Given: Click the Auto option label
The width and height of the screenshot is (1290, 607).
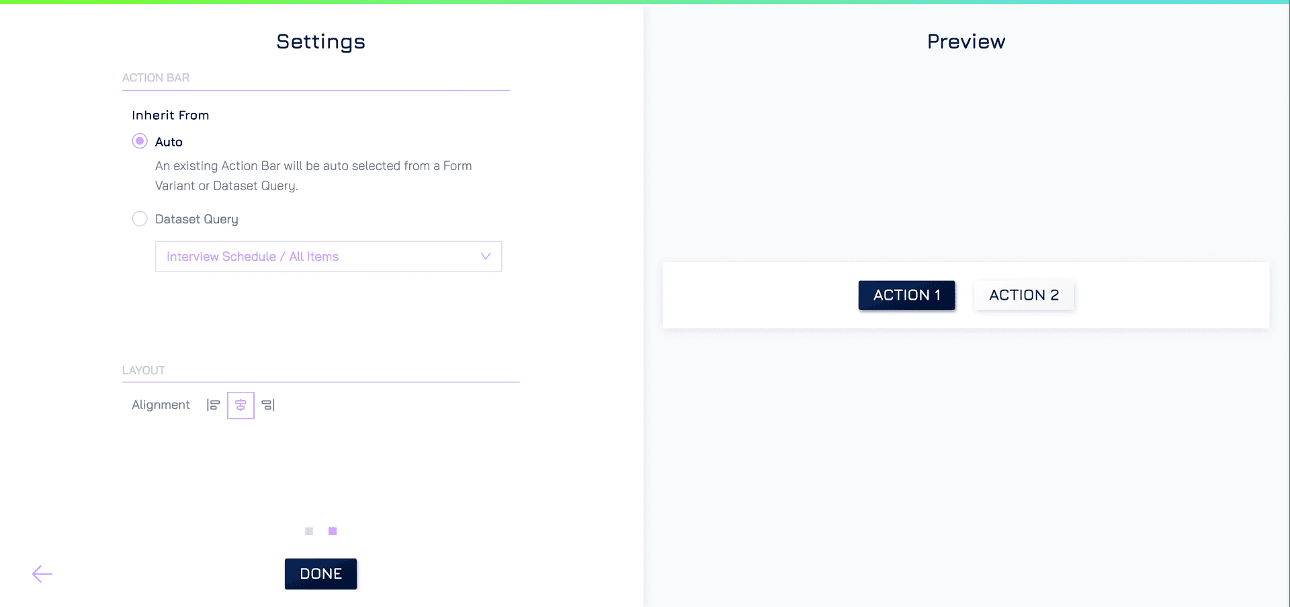Looking at the screenshot, I should pyautogui.click(x=169, y=142).
